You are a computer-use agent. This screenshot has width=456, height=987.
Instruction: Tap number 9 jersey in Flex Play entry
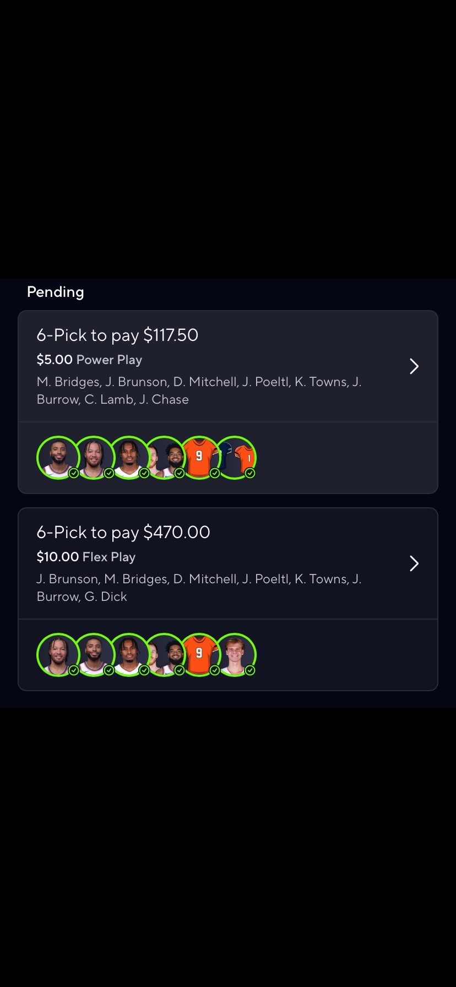point(199,654)
